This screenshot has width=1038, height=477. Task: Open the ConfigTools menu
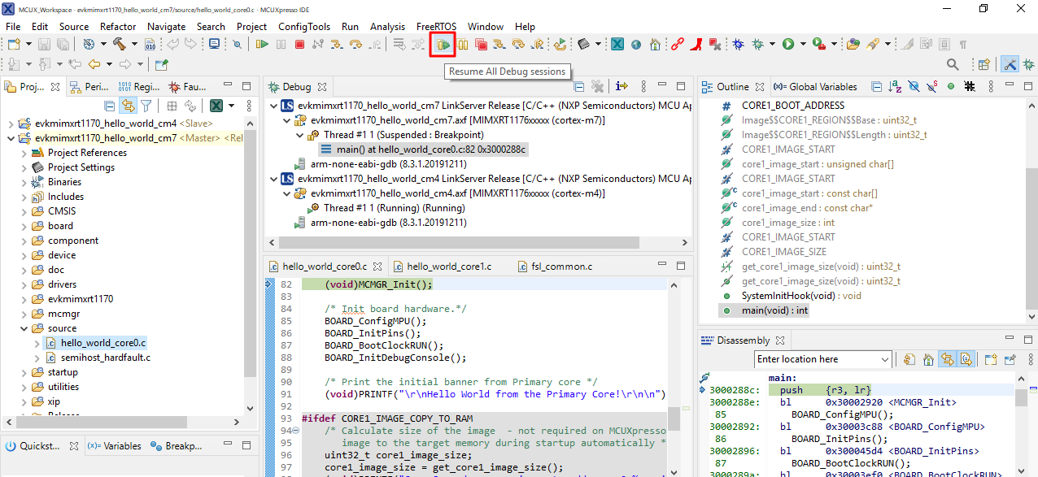coord(304,27)
